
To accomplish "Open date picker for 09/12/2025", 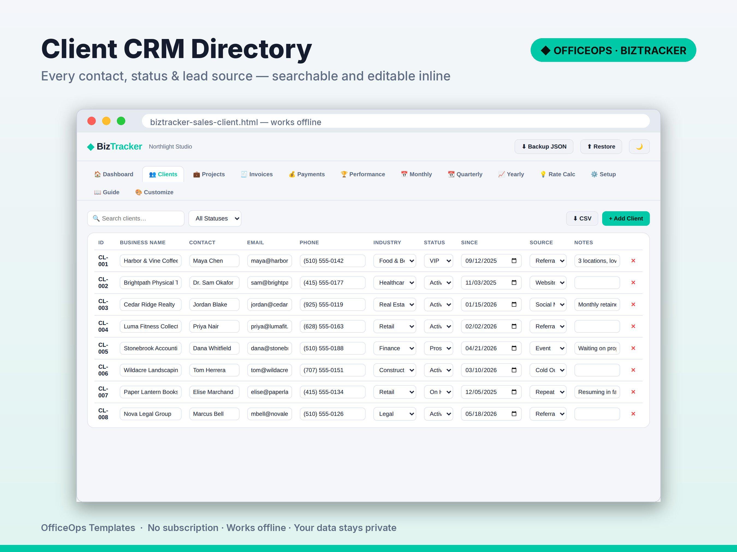I will pos(514,261).
